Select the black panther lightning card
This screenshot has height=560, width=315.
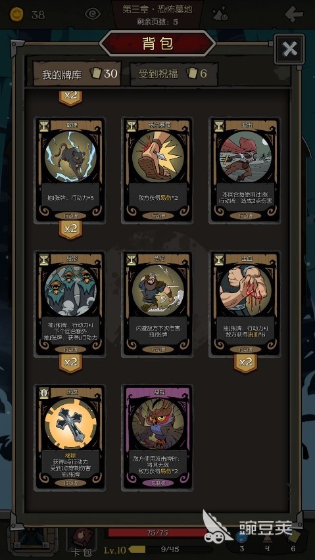point(70,170)
